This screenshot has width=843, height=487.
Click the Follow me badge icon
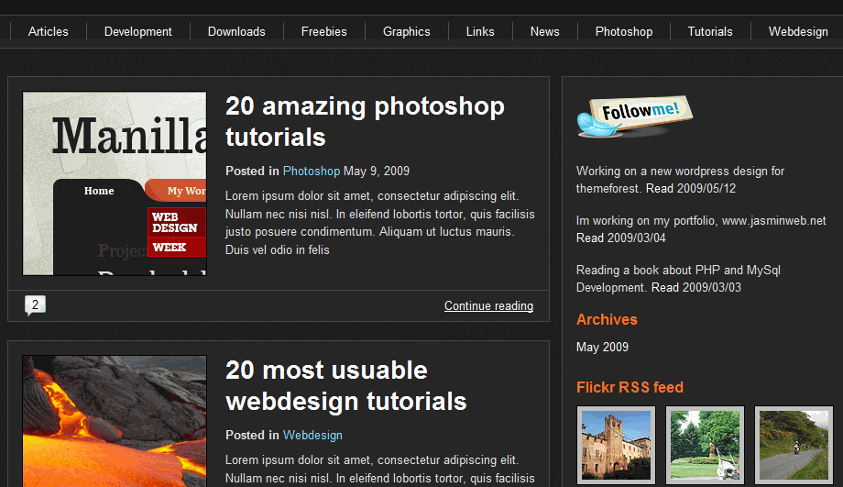[x=635, y=116]
